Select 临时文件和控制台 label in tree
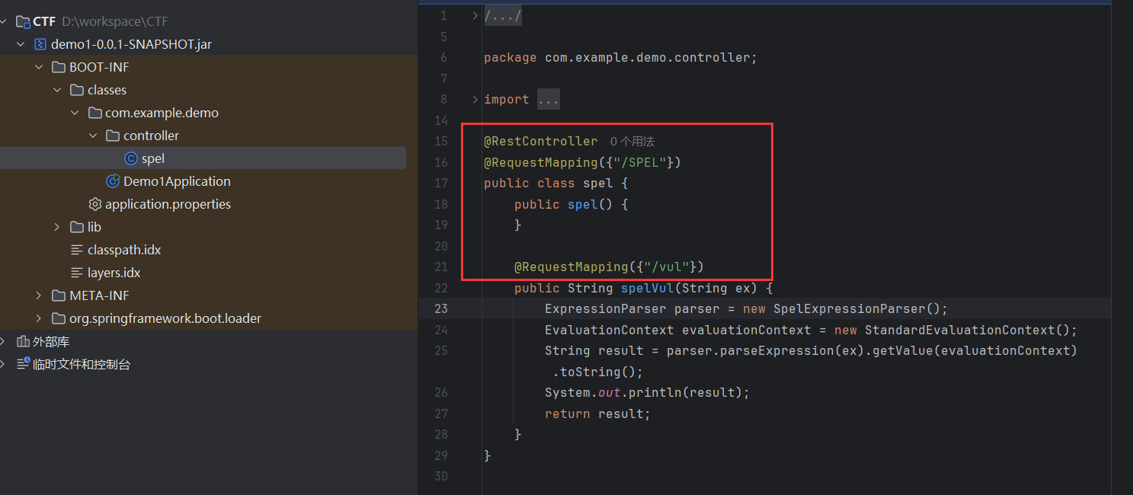This screenshot has width=1133, height=495. [x=82, y=364]
